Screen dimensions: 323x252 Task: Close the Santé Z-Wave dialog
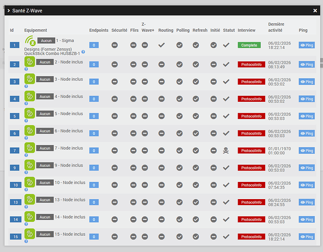coord(315,11)
